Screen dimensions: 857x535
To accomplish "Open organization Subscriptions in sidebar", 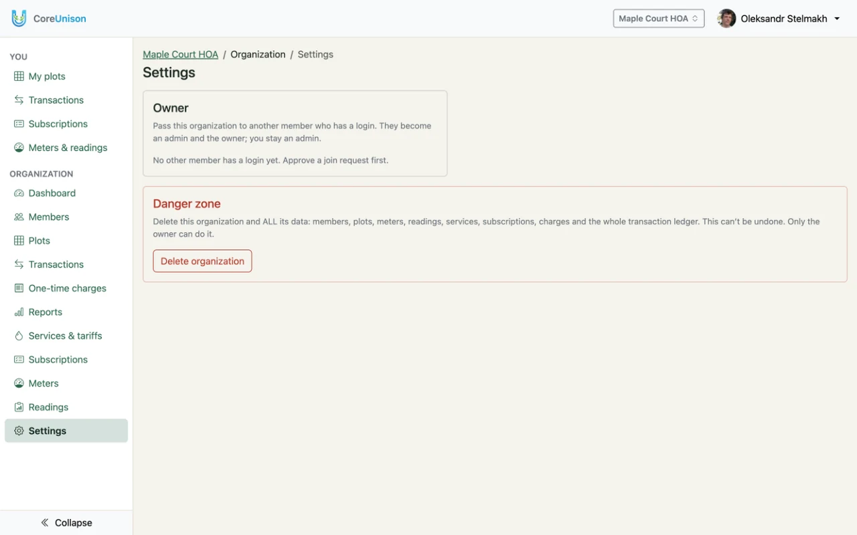I will [x=66, y=360].
